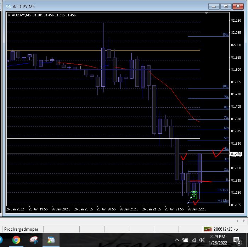Click the 81.900 price scale value
The height and width of the screenshot is (247, 248).
pos(236,70)
